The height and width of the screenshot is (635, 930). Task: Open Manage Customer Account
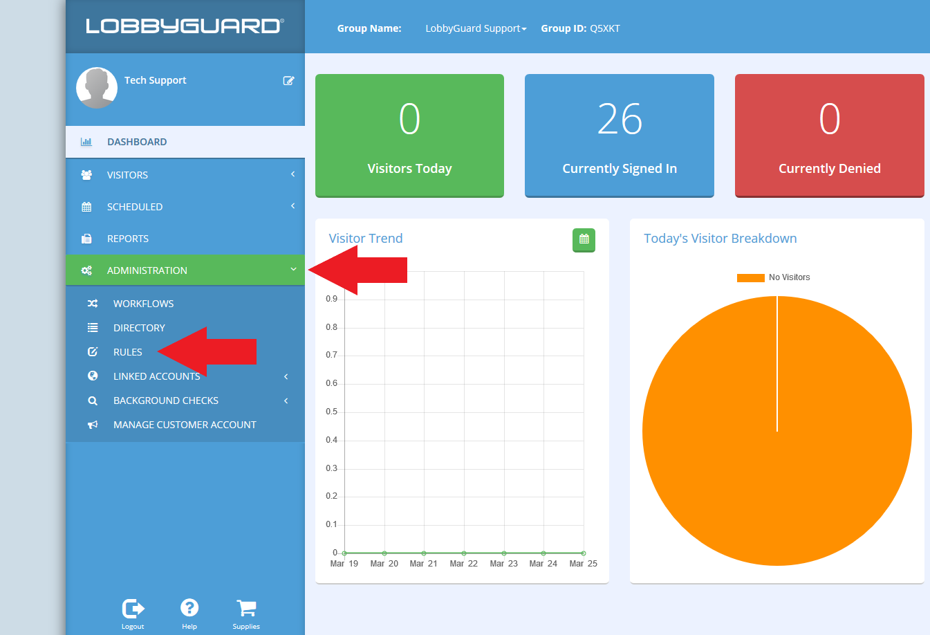coord(185,425)
